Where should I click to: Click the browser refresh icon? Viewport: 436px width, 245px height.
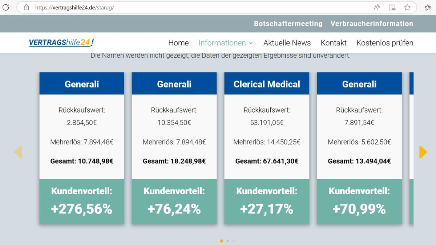pos(6,7)
